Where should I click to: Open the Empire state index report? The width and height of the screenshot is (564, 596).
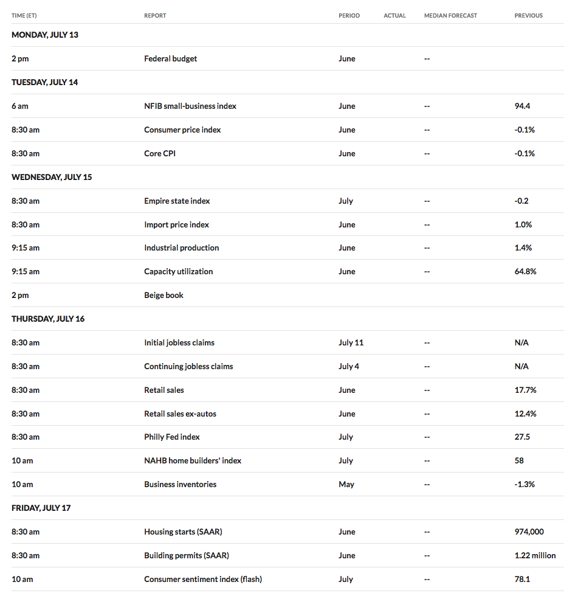(177, 201)
